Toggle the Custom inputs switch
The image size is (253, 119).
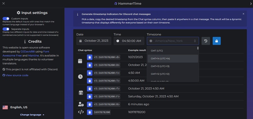click(6, 19)
